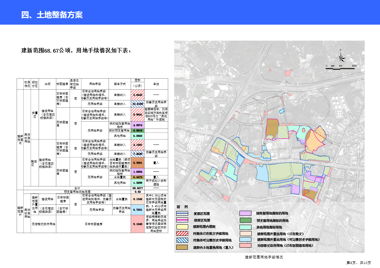The height and width of the screenshot is (268, 380).
Task: Click the blue hatched 村集体可完善历史手续用地 legend symbol
Action: click(183, 240)
